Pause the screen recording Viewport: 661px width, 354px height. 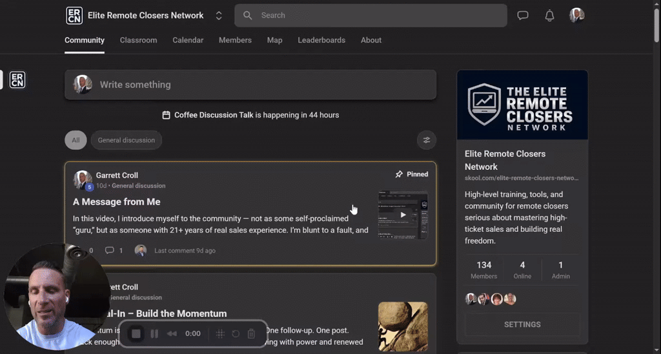tap(154, 334)
